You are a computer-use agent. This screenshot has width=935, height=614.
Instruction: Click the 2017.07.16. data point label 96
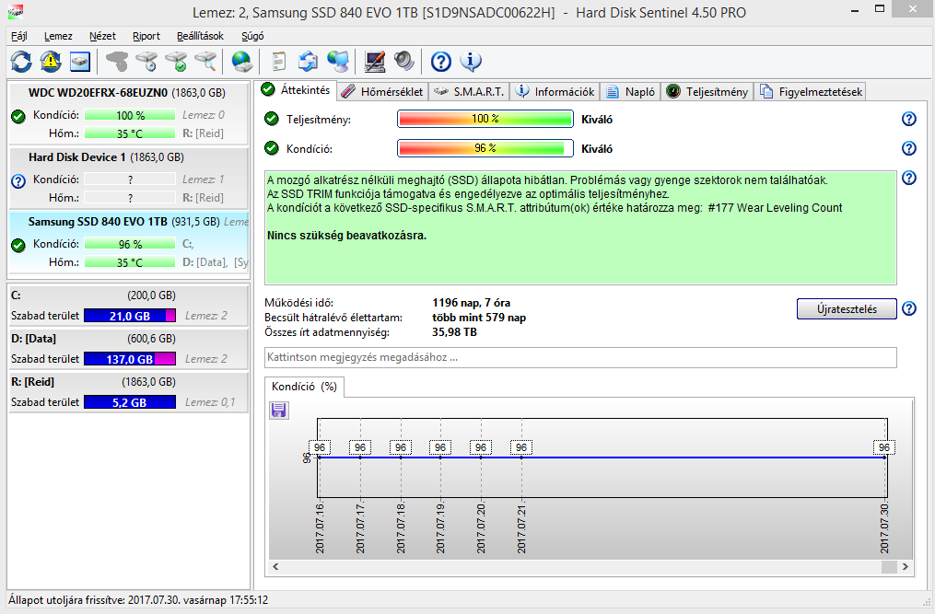pos(320,447)
